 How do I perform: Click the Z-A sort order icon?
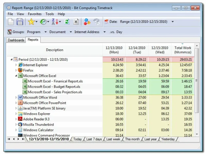tap(55, 22)
